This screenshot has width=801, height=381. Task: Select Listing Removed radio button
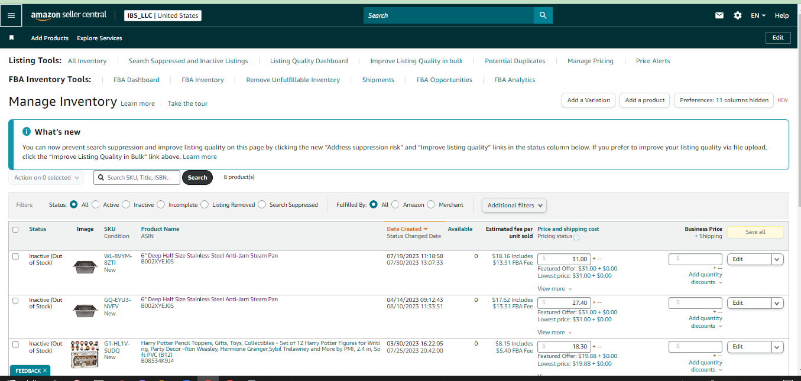coord(205,205)
